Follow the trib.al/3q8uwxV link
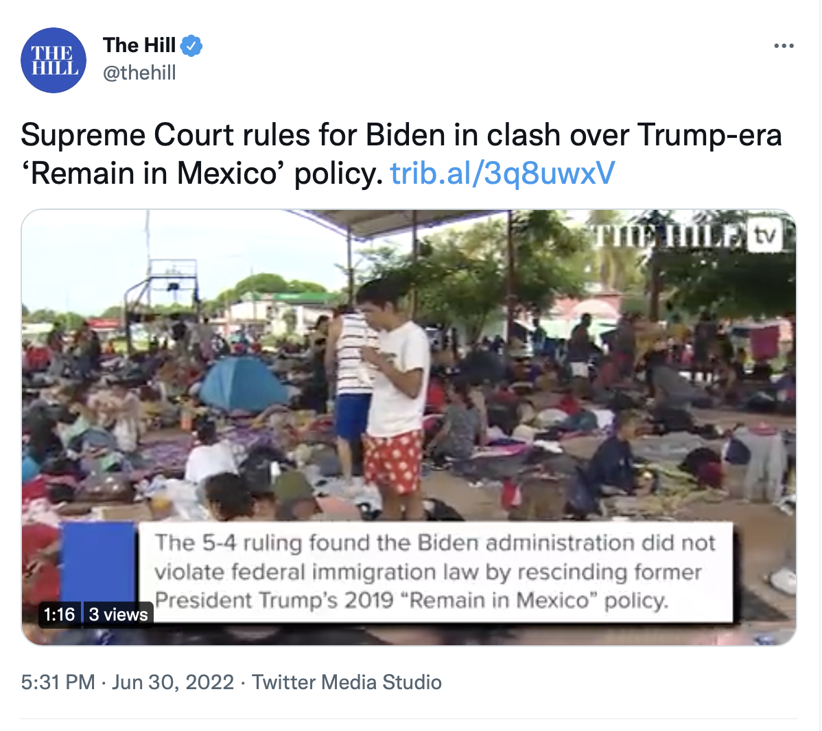 [502, 173]
